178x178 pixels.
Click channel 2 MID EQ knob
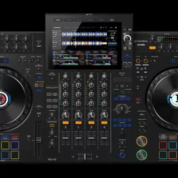[x=91, y=94]
